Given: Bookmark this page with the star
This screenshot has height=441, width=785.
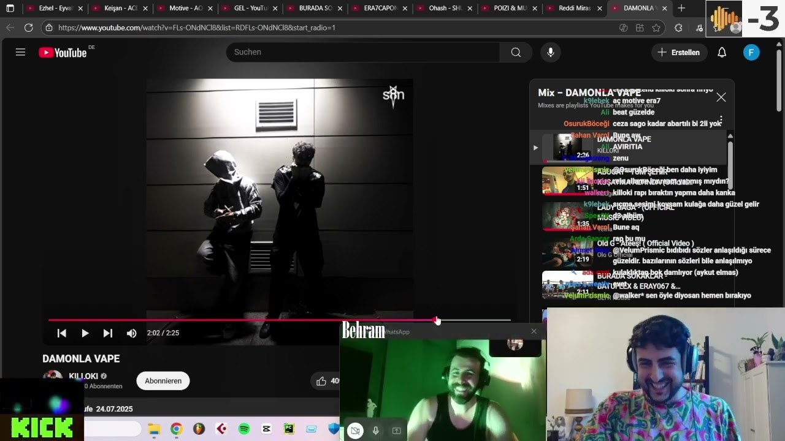Looking at the screenshot, I should pyautogui.click(x=656, y=28).
